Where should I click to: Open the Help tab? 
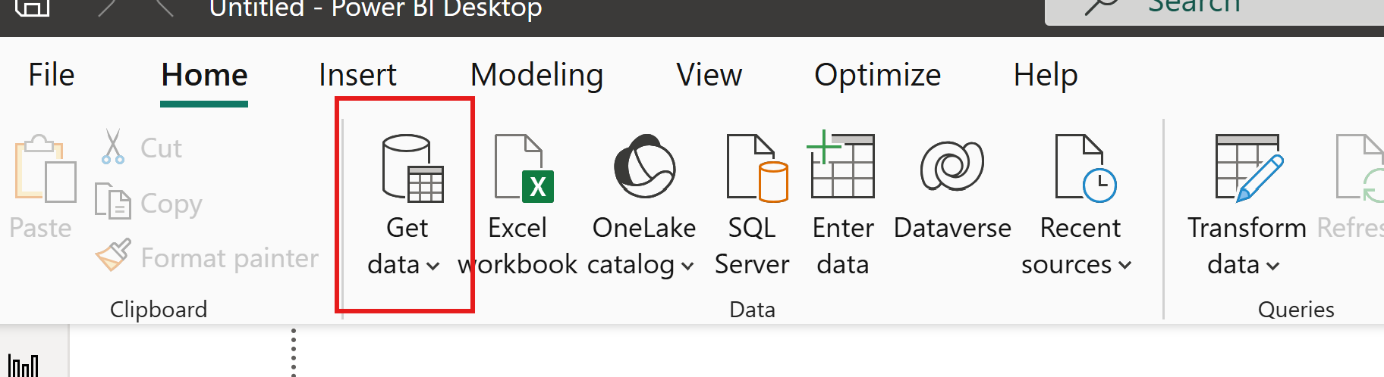pos(1046,75)
